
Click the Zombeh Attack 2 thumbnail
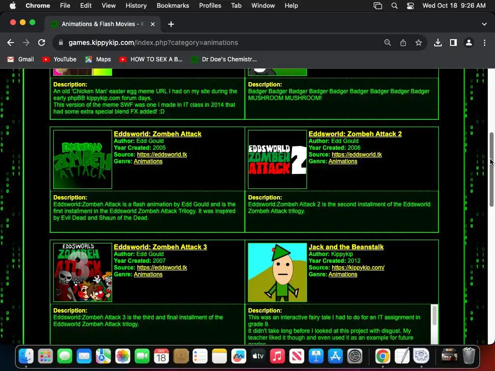(277, 159)
